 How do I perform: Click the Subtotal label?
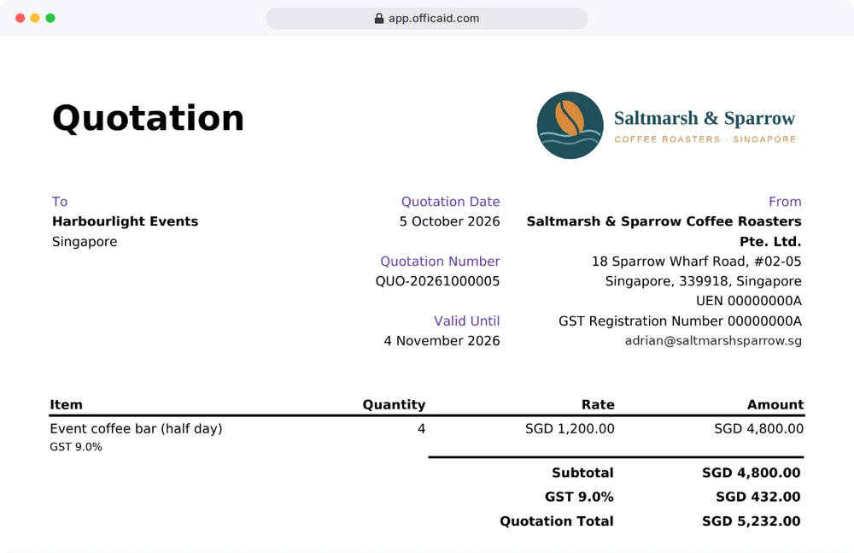coord(582,473)
